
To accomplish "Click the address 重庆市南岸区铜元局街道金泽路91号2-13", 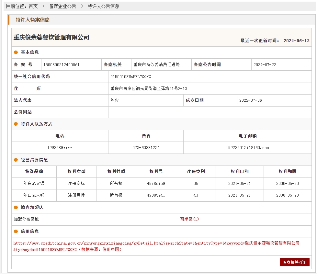I will (149, 88).
